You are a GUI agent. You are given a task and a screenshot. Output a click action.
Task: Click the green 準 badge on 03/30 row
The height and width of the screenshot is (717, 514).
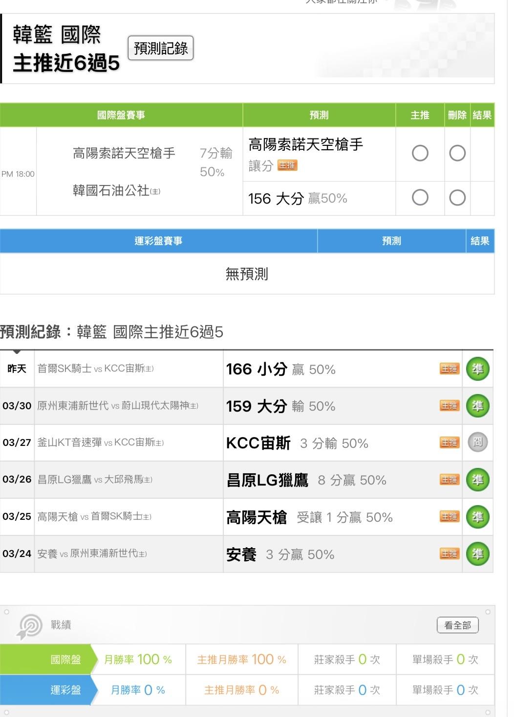pyautogui.click(x=477, y=406)
